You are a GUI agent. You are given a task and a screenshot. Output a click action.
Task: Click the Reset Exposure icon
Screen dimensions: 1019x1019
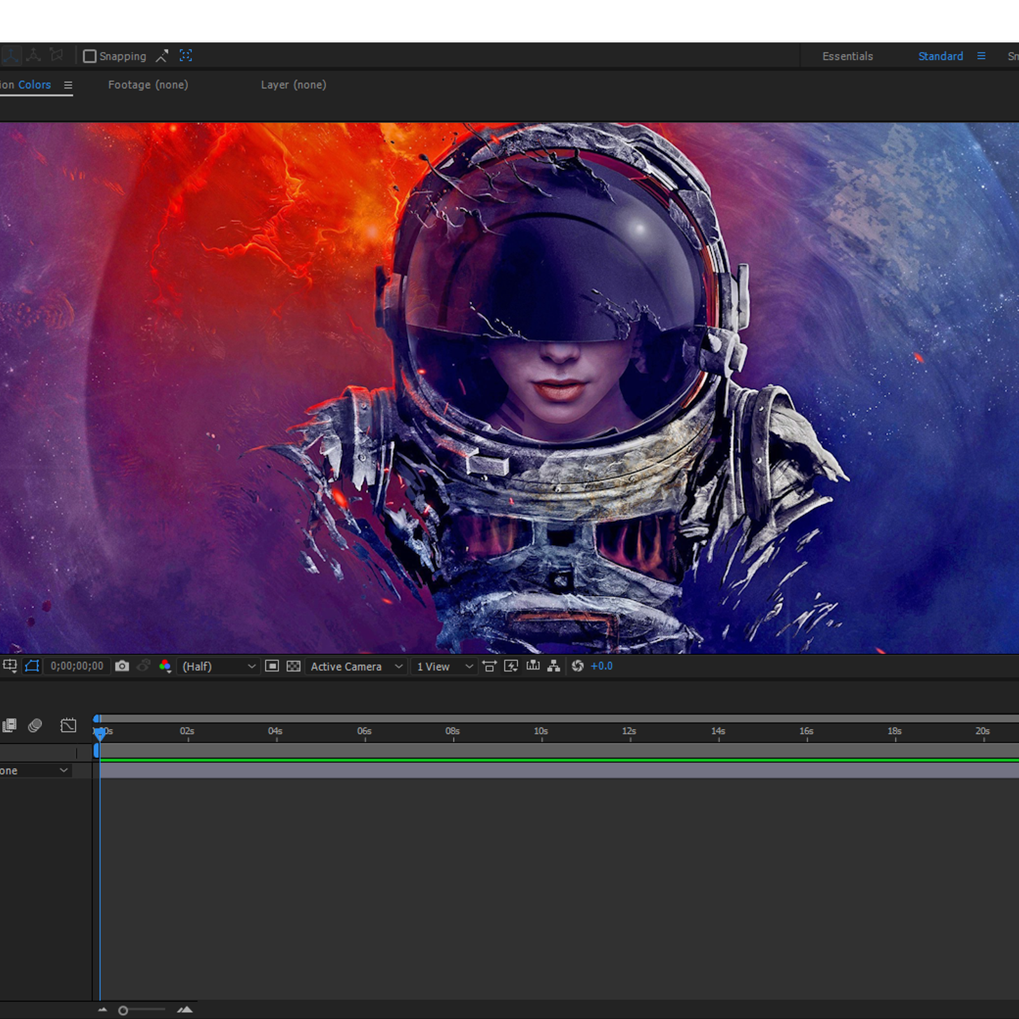578,666
